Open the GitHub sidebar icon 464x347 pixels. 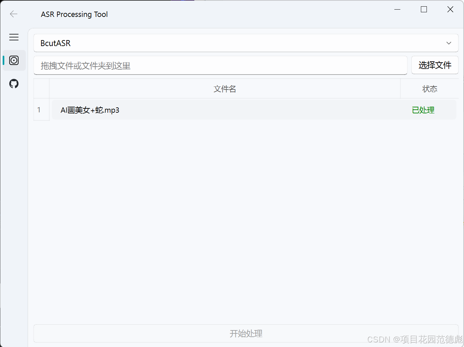(14, 84)
